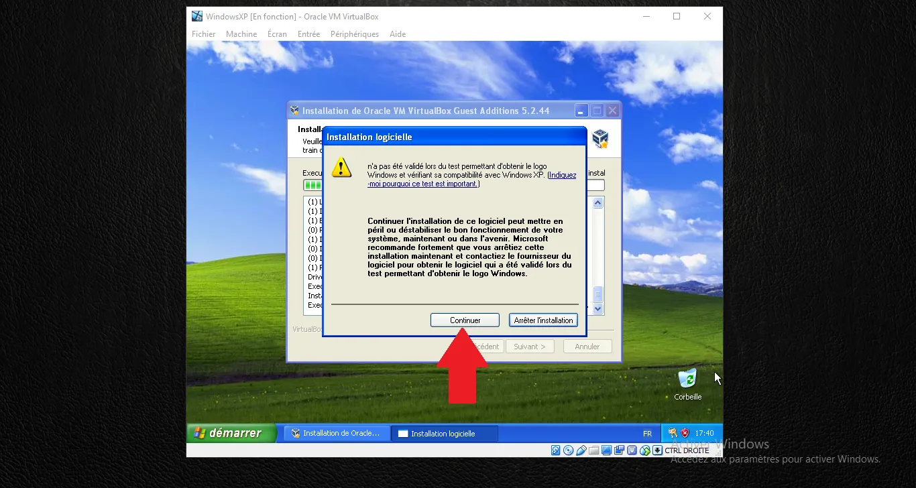Screen dimensions: 916x488
Task: Open the Security Center shield in the tray
Action: coord(686,433)
